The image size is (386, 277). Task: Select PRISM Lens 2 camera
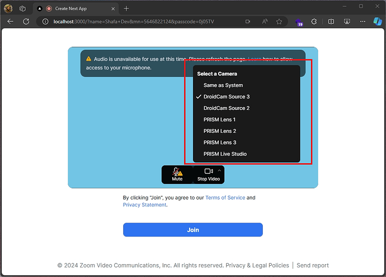tap(246, 131)
